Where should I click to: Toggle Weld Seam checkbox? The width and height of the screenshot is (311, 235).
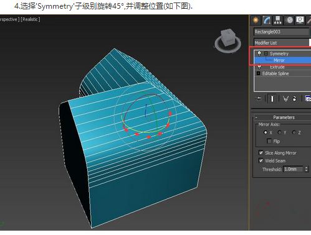coord(261,160)
